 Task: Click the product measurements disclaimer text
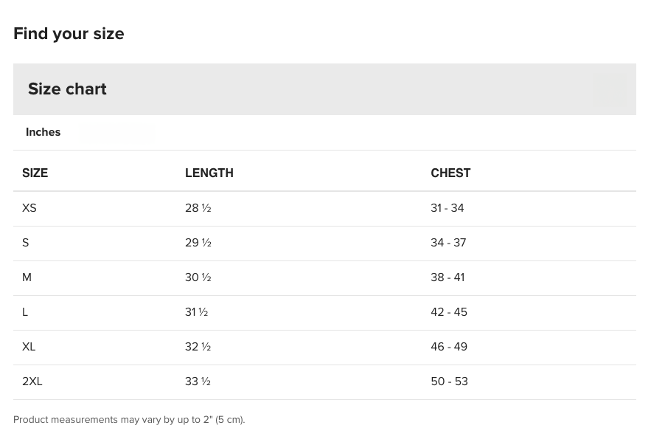pos(129,420)
